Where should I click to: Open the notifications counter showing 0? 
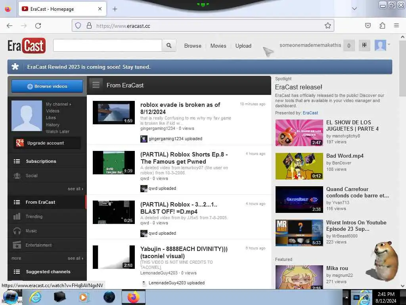tap(349, 46)
